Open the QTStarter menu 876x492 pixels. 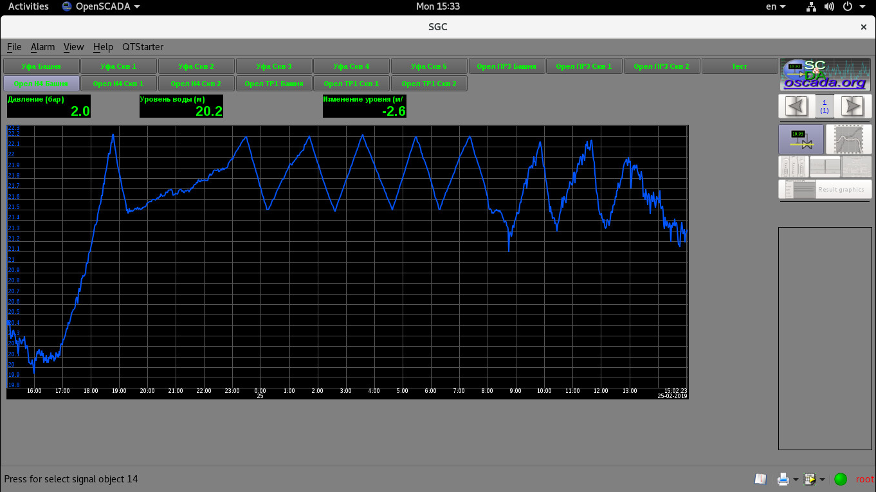[143, 47]
